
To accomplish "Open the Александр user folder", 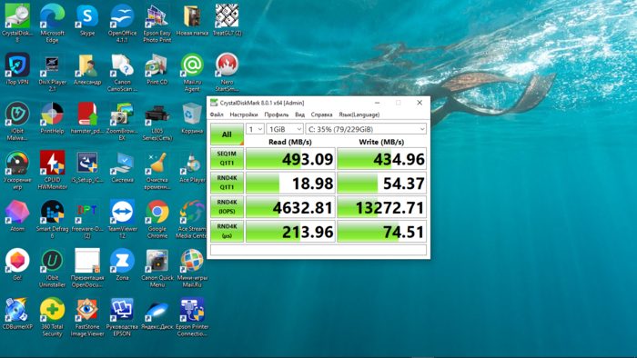I will tap(87, 69).
